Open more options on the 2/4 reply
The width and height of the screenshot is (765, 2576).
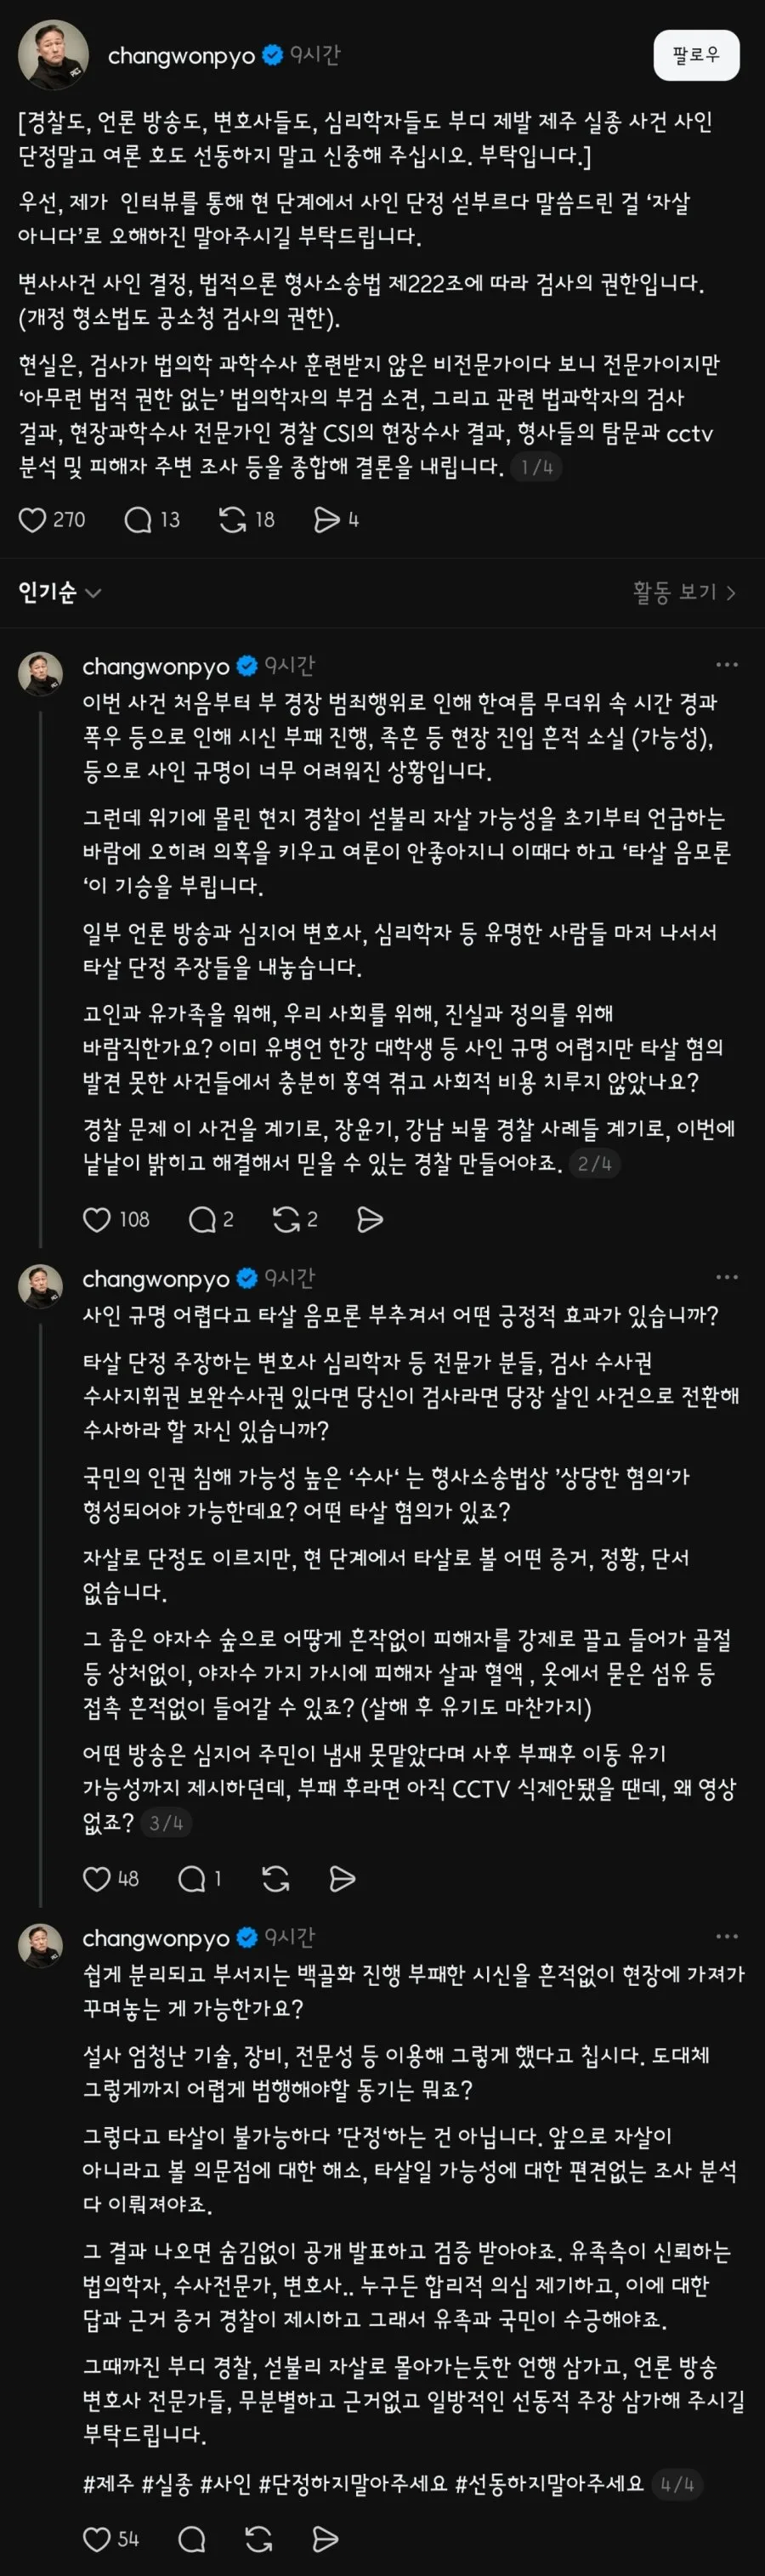(x=727, y=665)
